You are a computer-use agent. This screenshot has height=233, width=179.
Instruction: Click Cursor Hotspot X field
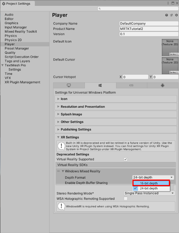pyautogui.click(x=135, y=77)
